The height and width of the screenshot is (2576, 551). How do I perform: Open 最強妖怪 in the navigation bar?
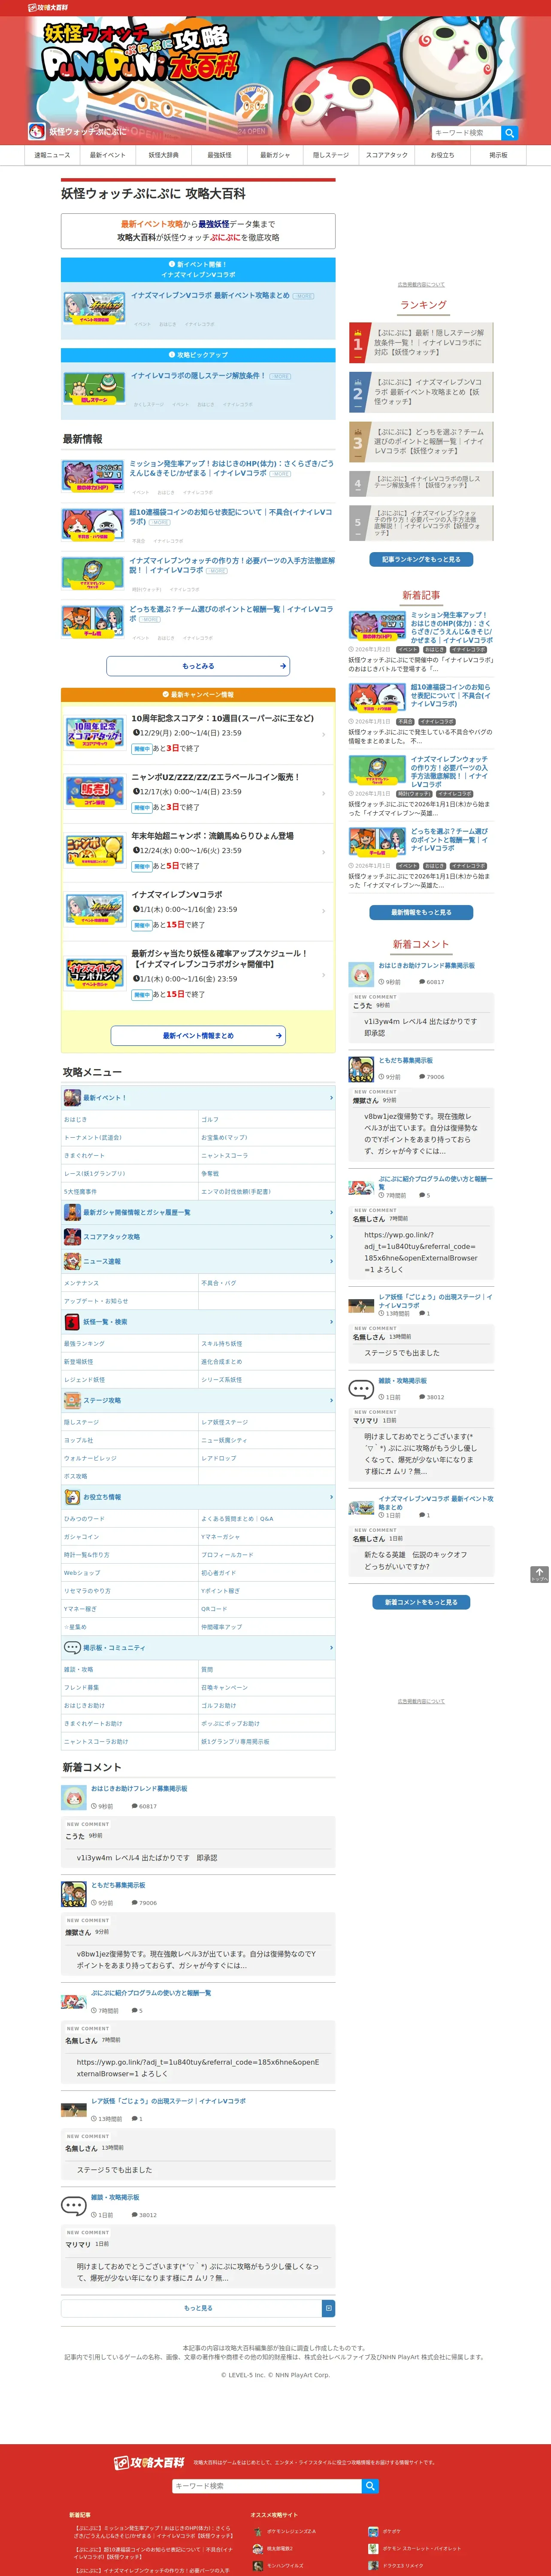(219, 155)
